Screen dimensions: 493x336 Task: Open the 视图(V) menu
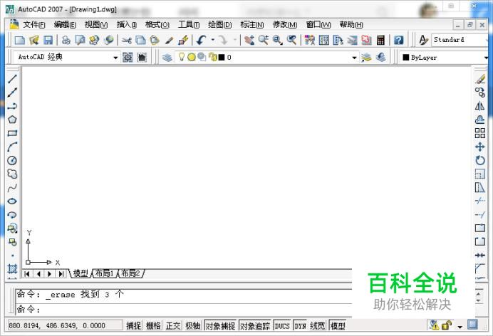(96, 24)
